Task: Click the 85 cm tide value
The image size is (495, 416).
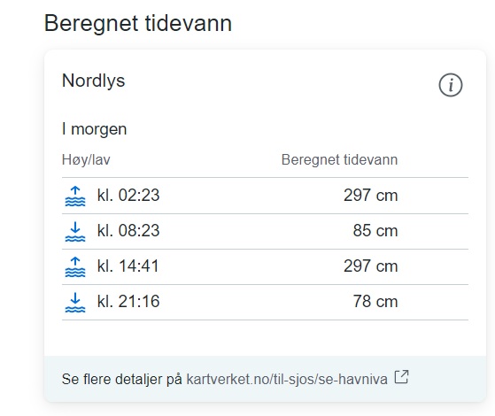Action: click(375, 230)
